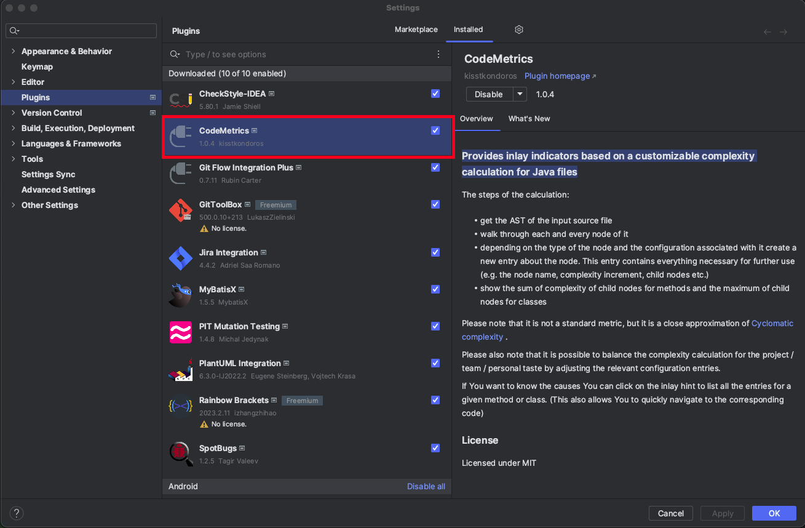
Task: Click the Disable plugin button
Action: [x=490, y=94]
